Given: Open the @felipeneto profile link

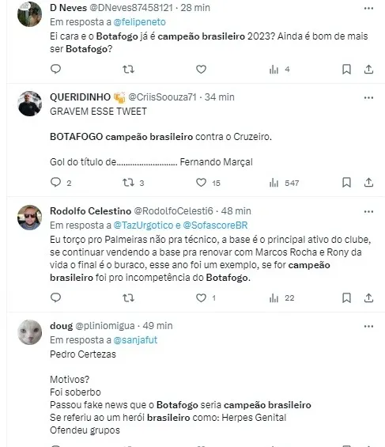Looking at the screenshot, I should (139, 22).
